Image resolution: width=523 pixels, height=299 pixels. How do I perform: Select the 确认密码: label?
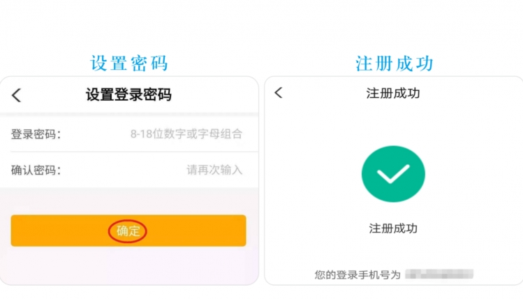(36, 170)
